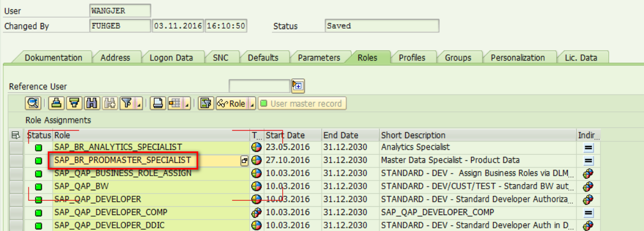Click the Indir... column header
644x231 pixels.
click(x=589, y=135)
